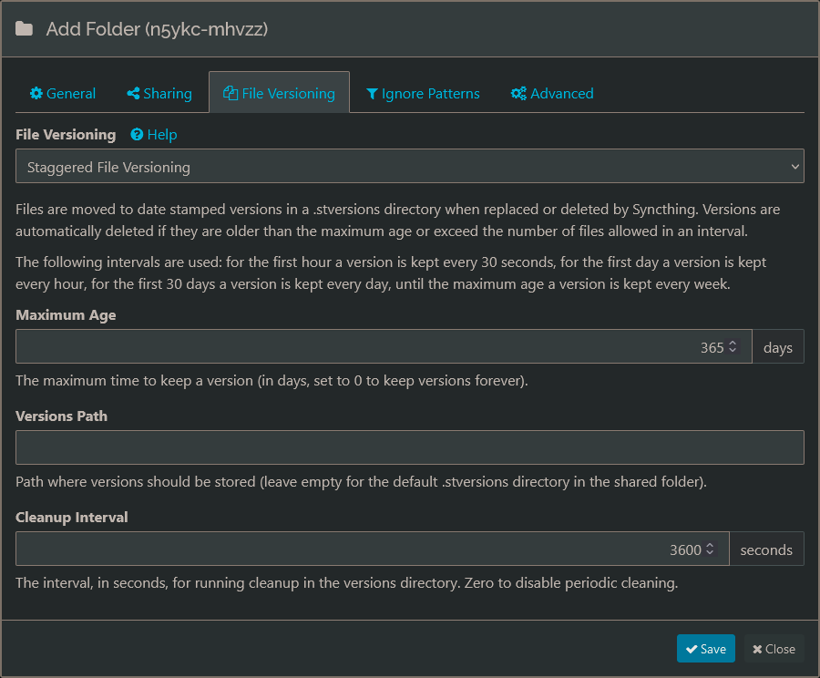Open the Staggered File Versioning dropdown
The height and width of the screenshot is (678, 820).
coord(409,168)
